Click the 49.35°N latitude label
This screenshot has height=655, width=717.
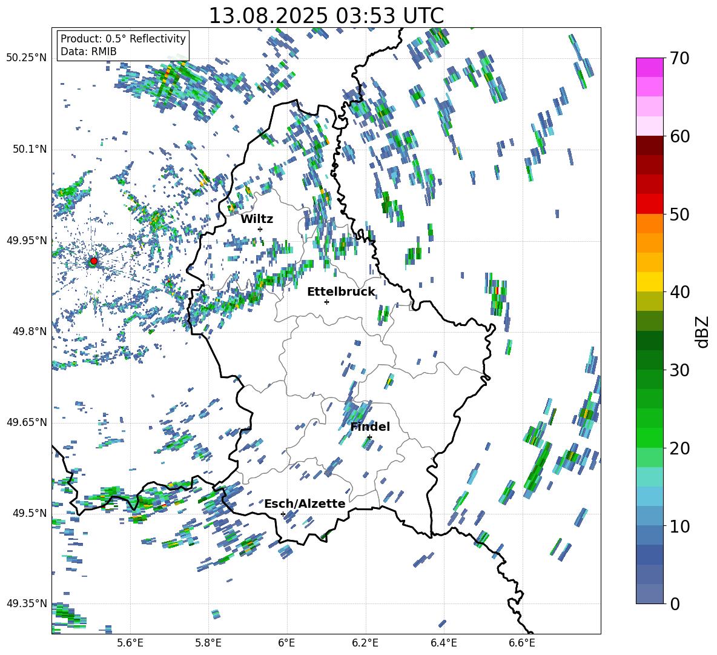(27, 603)
